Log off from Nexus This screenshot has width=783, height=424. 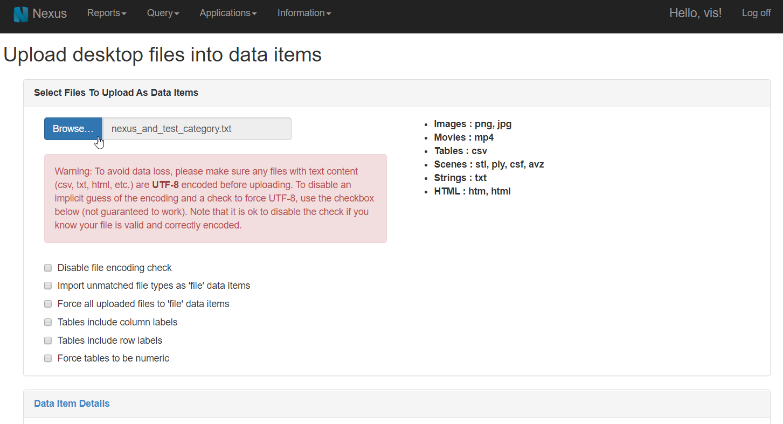pos(756,13)
